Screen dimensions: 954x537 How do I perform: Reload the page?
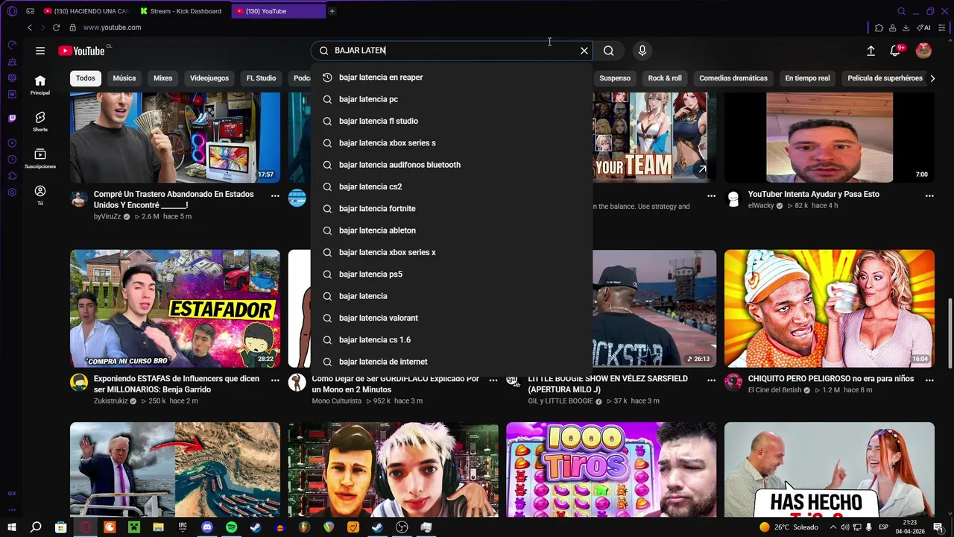click(x=56, y=28)
